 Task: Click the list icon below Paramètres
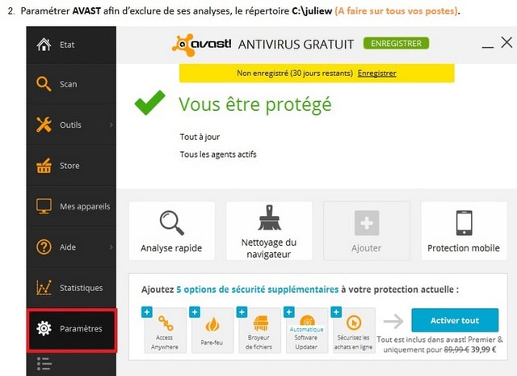tap(44, 364)
